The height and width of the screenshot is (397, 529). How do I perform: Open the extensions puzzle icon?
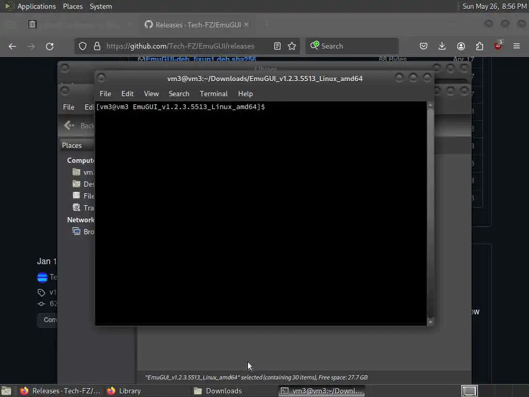click(479, 46)
